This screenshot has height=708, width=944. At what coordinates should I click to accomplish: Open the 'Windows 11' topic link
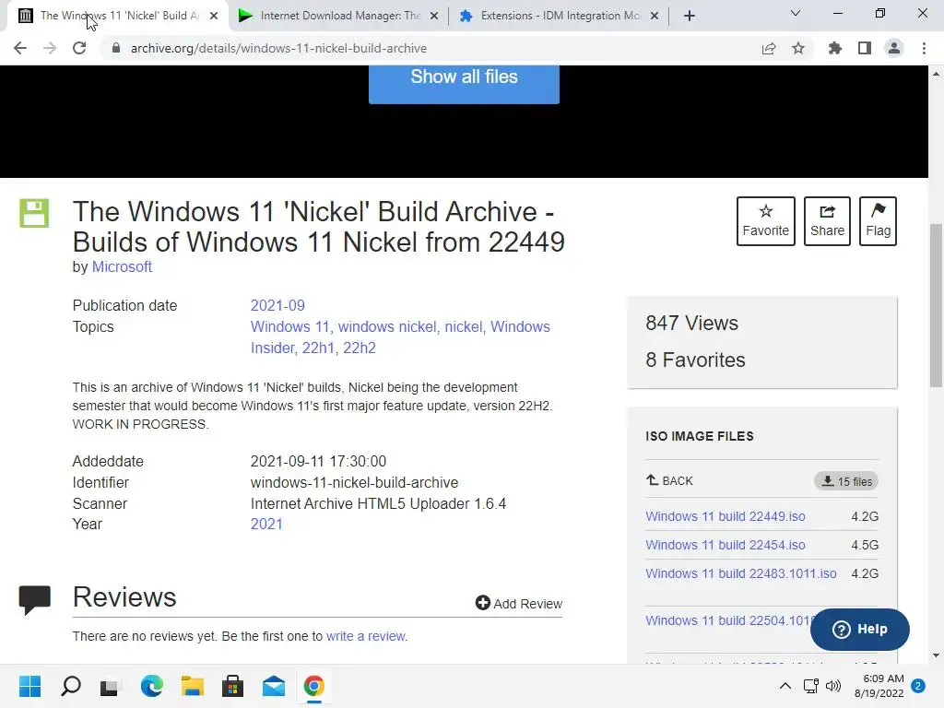289,326
